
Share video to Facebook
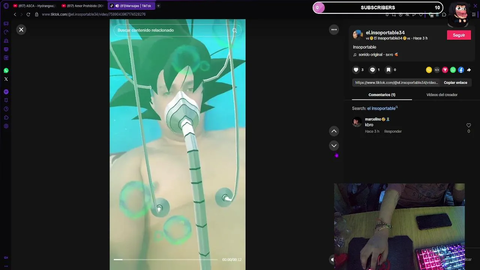pyautogui.click(x=461, y=70)
